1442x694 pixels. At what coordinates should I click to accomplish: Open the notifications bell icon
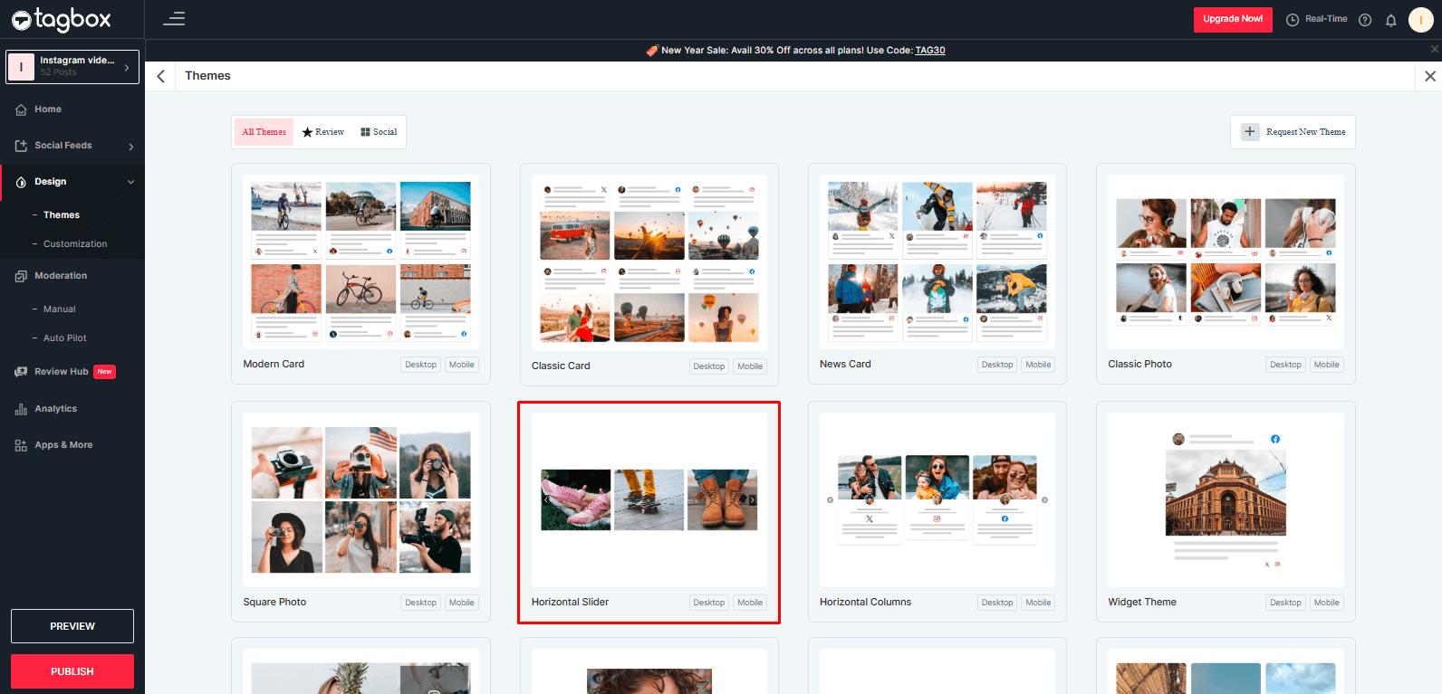click(1390, 20)
